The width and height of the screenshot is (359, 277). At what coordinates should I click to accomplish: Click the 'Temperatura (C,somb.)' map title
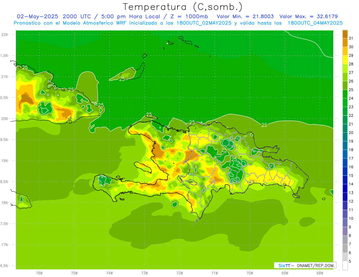[182, 7]
